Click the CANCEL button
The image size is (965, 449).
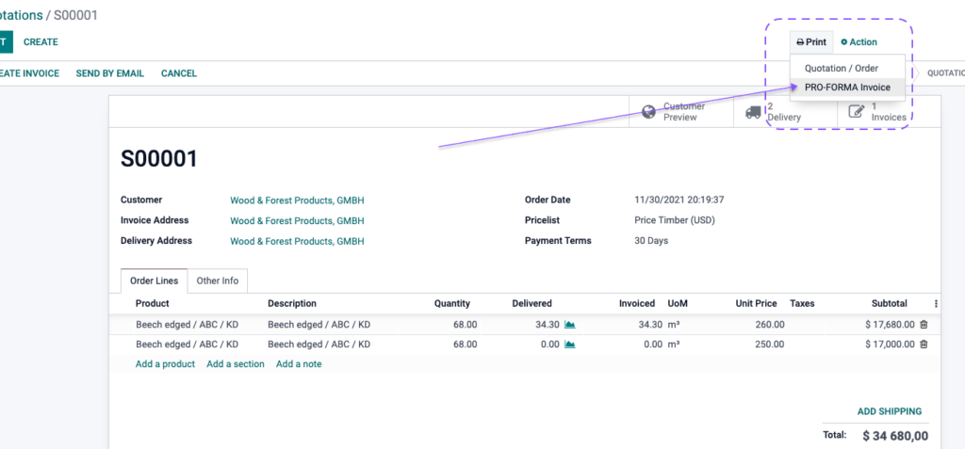point(179,73)
